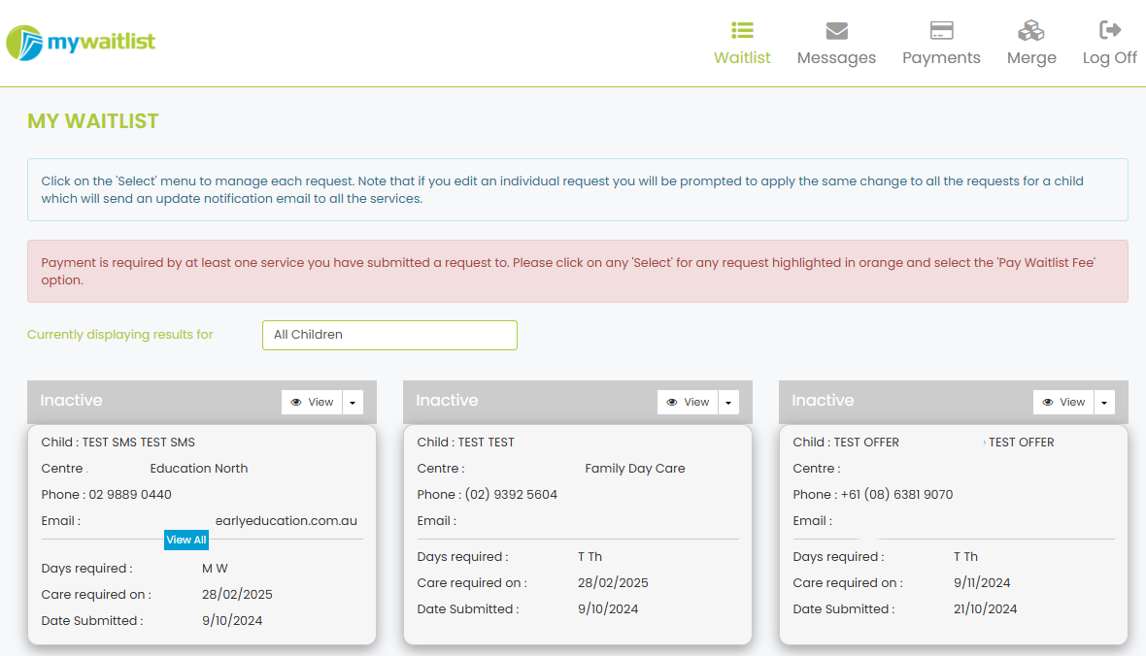Expand the Select menu on TEST SMS card
The height and width of the screenshot is (656, 1146).
pyautogui.click(x=352, y=401)
